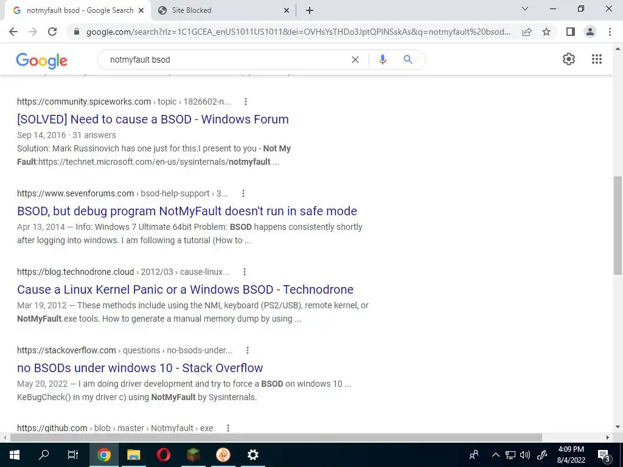The image size is (623, 467).
Task: Go back to previous page
Action: pyautogui.click(x=13, y=32)
